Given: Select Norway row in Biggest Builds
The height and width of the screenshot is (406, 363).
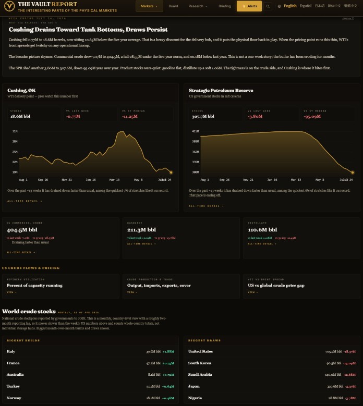Looking at the screenshot, I should 90,398.
